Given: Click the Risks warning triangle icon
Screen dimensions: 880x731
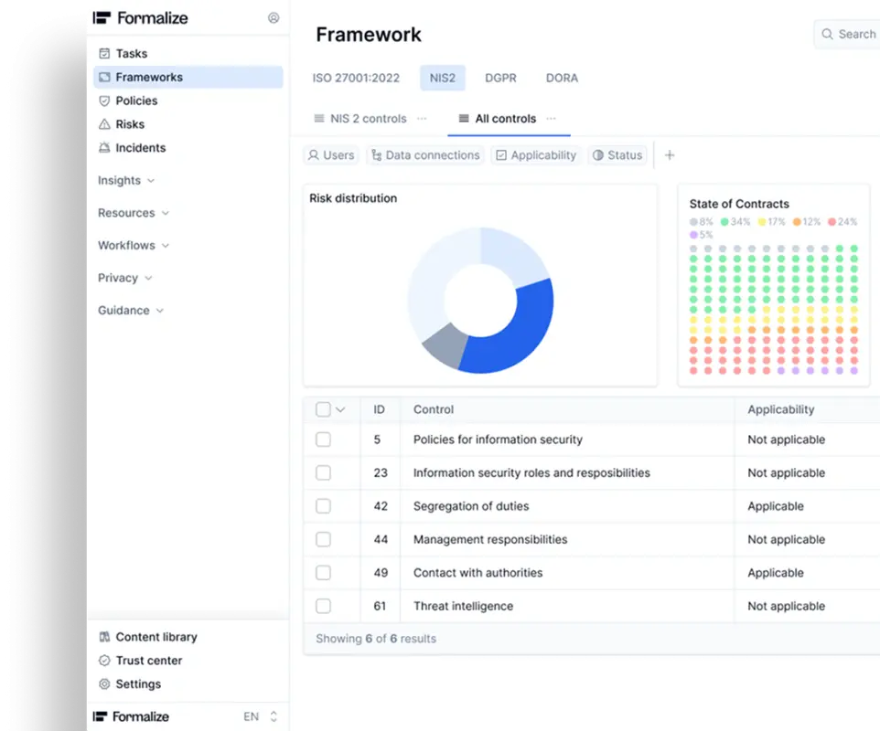Looking at the screenshot, I should [104, 125].
